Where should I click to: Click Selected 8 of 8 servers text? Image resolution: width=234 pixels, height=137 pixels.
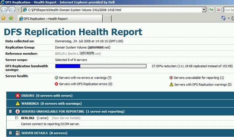(x=71, y=60)
